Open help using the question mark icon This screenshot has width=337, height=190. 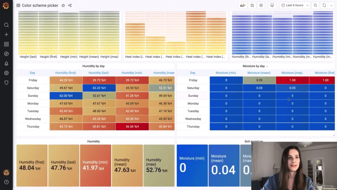click(x=6, y=182)
